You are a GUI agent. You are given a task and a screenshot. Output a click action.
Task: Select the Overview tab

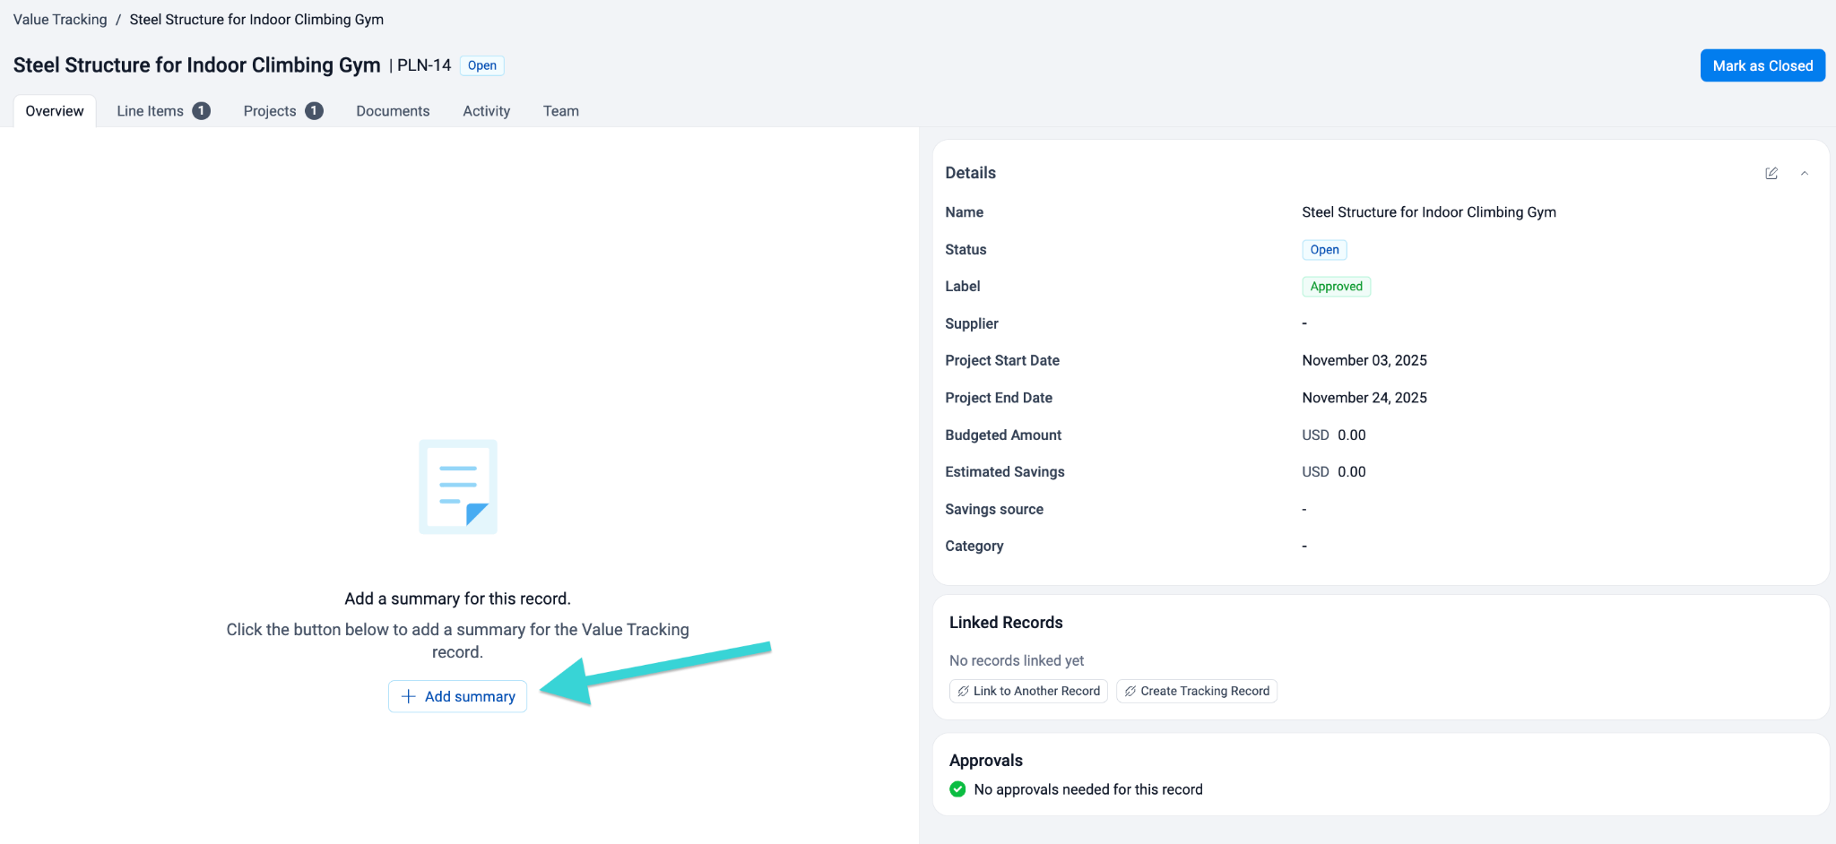click(55, 111)
